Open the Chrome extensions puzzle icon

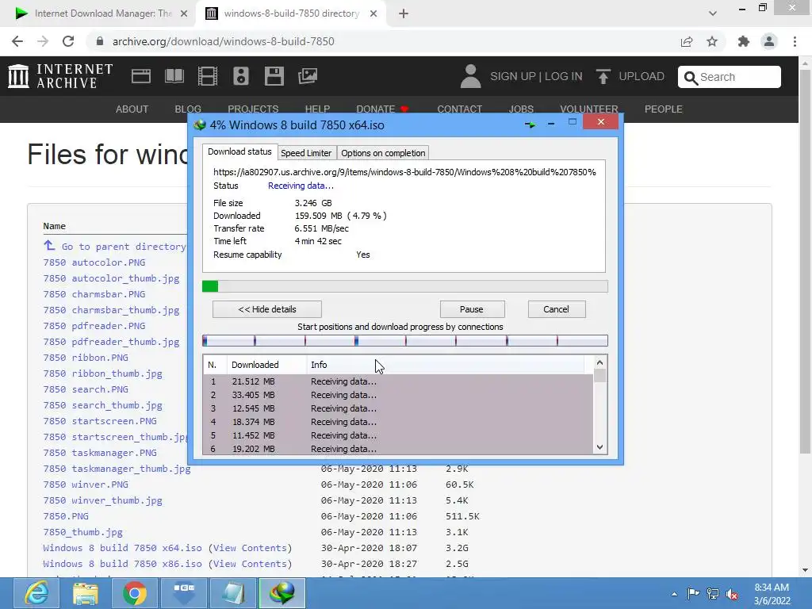click(x=744, y=41)
